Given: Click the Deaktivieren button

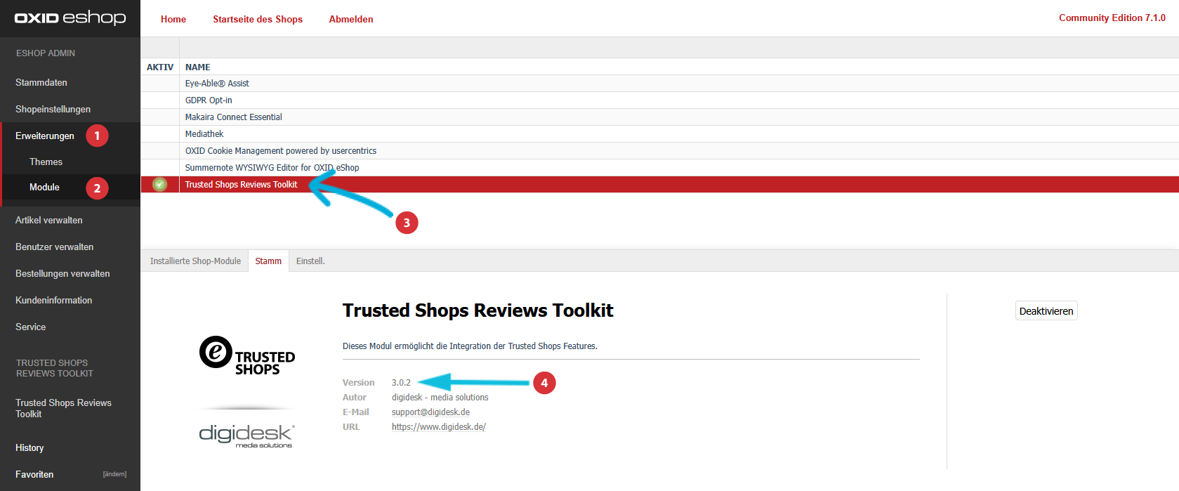Looking at the screenshot, I should point(1046,310).
